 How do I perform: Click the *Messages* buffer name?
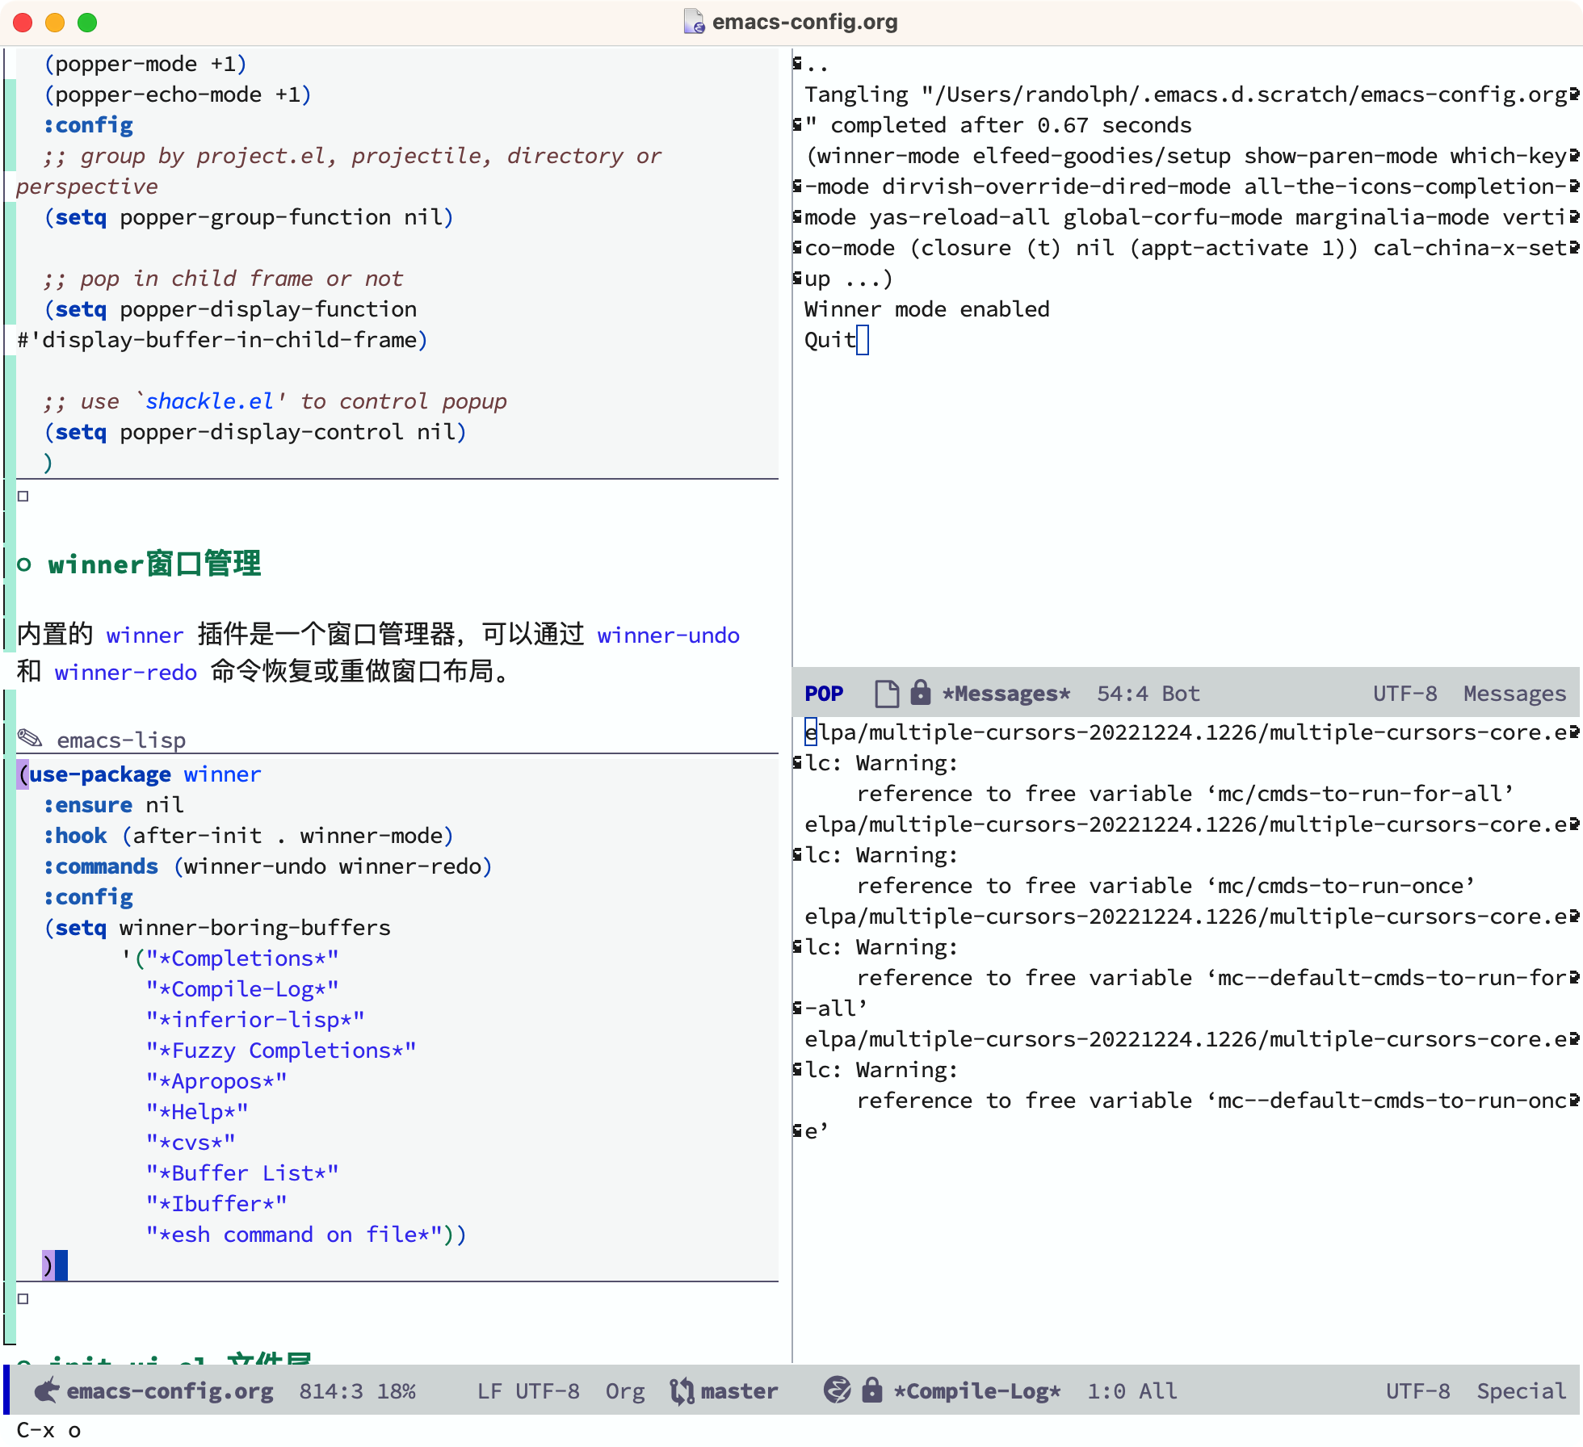(1006, 694)
